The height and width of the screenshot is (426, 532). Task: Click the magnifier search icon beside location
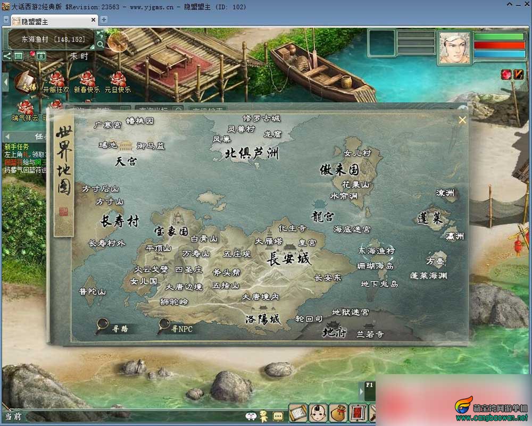[x=100, y=44]
